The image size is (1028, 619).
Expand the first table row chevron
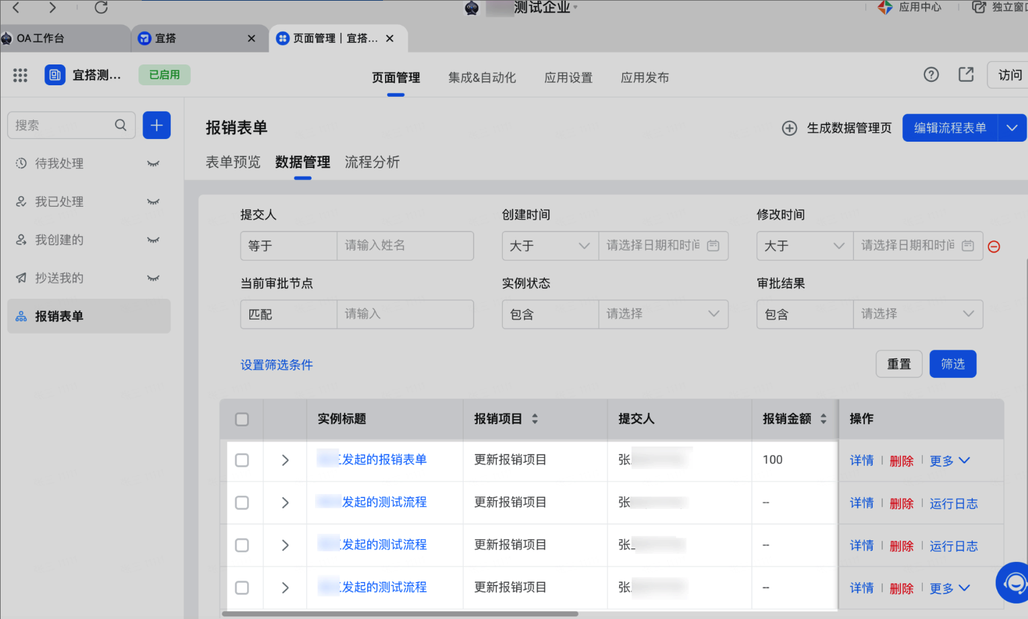[x=286, y=461]
